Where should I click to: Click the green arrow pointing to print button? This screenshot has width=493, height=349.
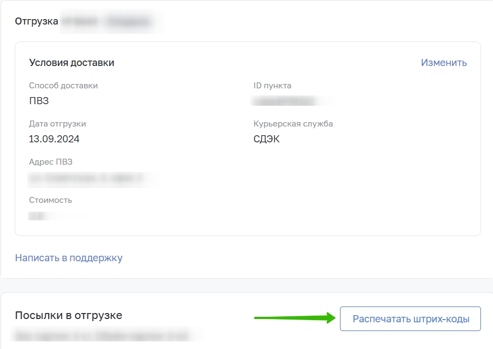pyautogui.click(x=295, y=318)
